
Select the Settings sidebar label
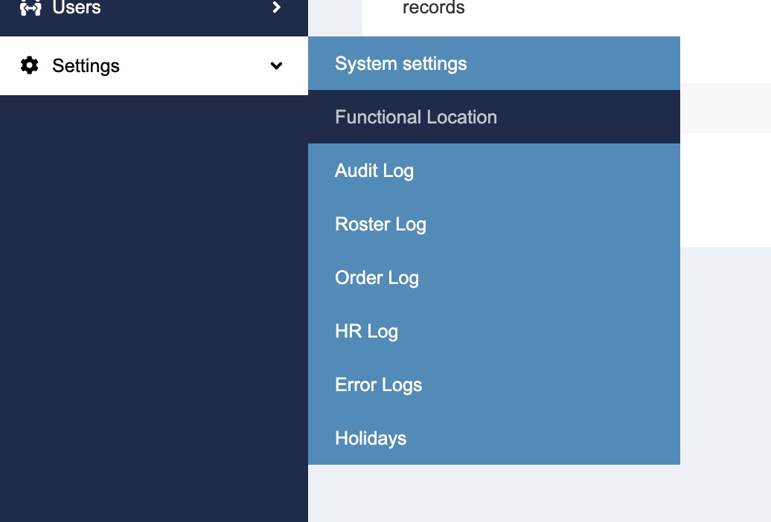tap(86, 65)
